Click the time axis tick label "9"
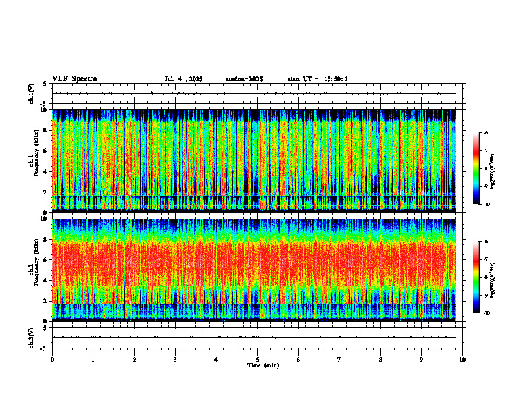521x403 pixels. click(421, 360)
